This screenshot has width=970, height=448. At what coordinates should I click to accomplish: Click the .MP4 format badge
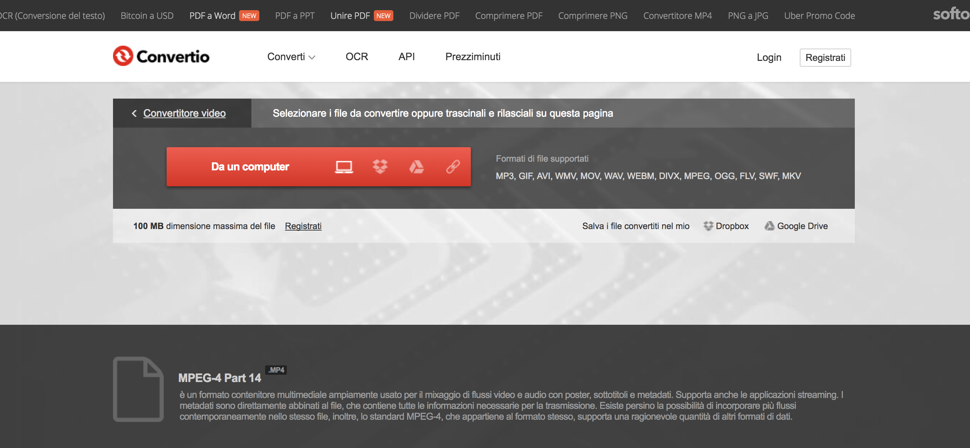[x=276, y=370]
